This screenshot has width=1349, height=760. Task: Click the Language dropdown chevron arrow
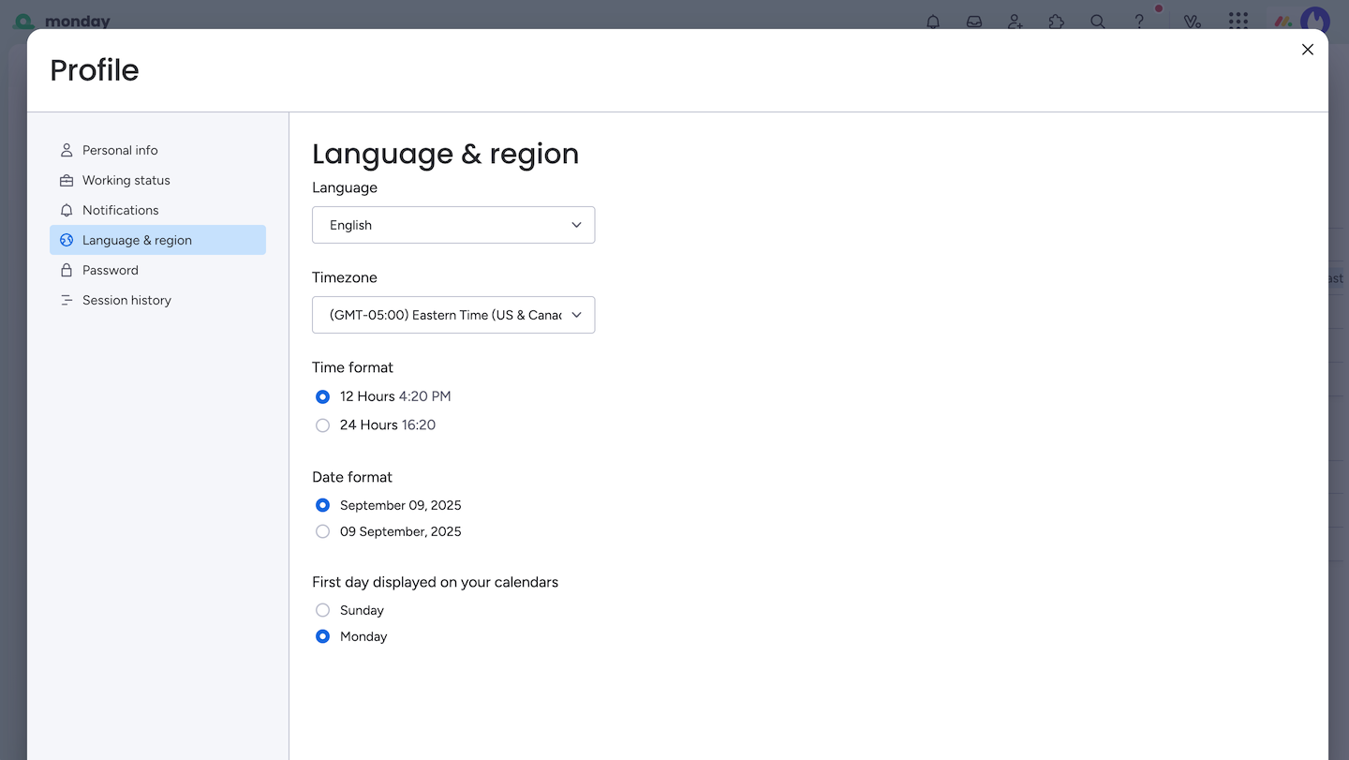[x=576, y=225]
